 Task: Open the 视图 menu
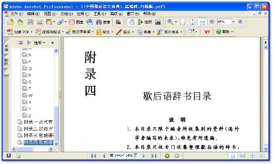click(x=50, y=14)
